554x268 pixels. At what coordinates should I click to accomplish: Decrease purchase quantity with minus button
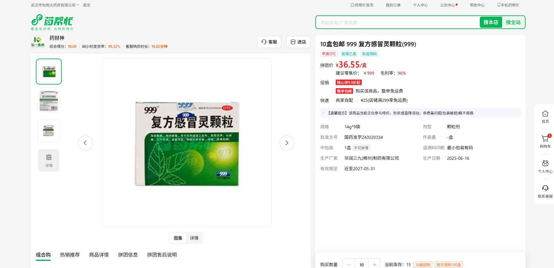349,265
